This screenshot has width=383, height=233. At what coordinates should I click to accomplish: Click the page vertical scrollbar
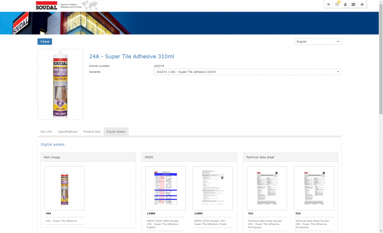click(381, 56)
